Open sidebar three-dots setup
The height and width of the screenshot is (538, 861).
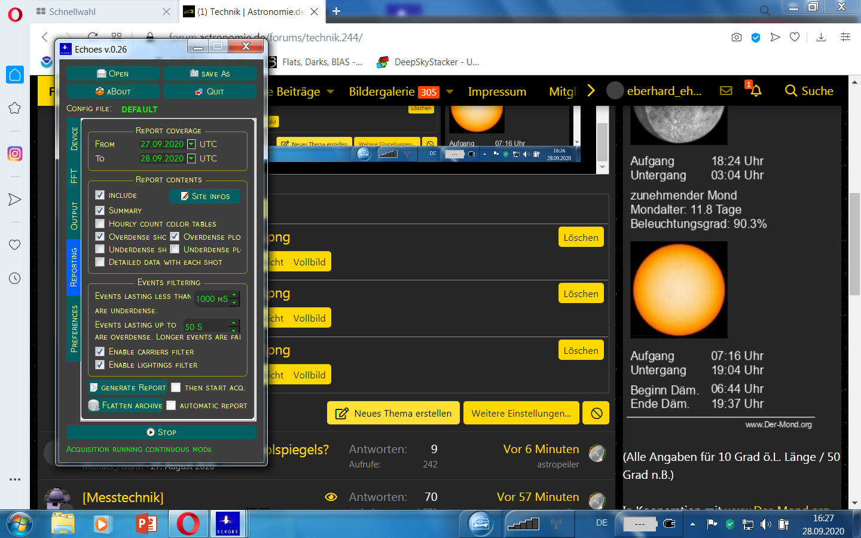[x=15, y=479]
